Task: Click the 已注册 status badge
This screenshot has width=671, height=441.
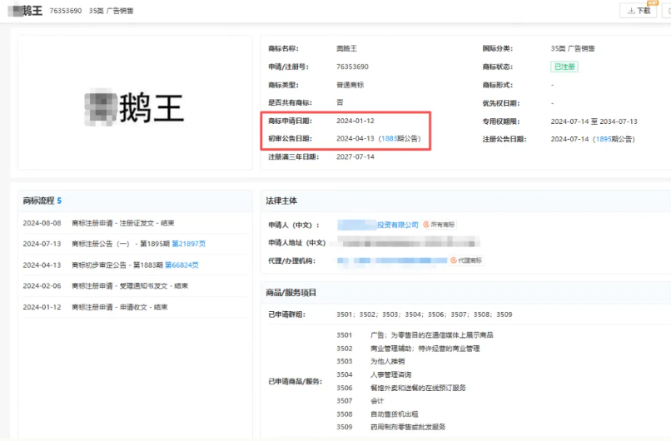Action: click(564, 67)
